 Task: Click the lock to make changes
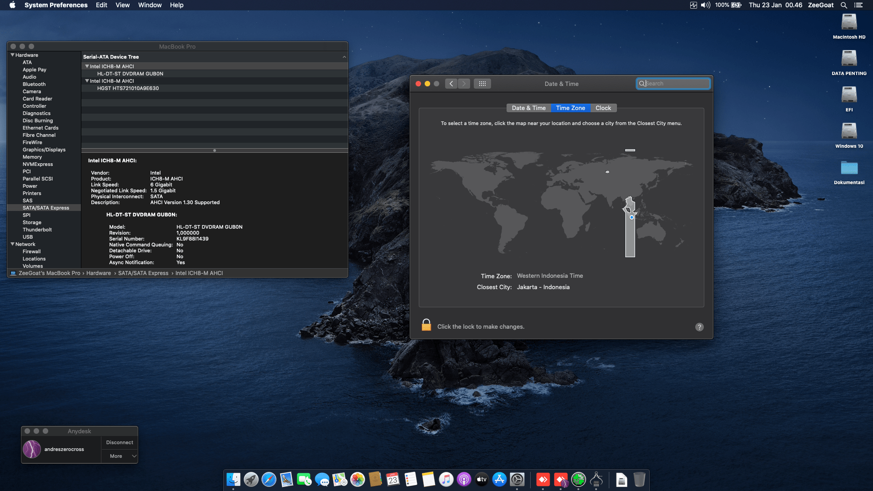(x=426, y=325)
